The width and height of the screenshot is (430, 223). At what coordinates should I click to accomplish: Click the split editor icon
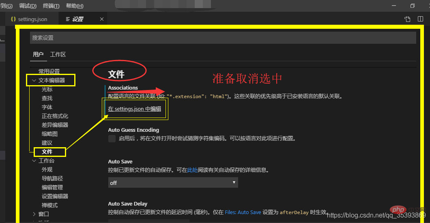[420, 19]
